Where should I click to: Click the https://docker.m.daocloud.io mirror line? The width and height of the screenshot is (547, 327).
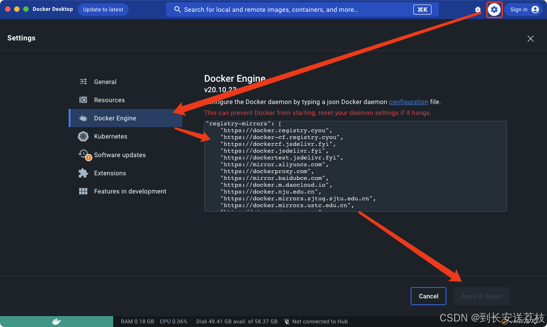pos(276,185)
